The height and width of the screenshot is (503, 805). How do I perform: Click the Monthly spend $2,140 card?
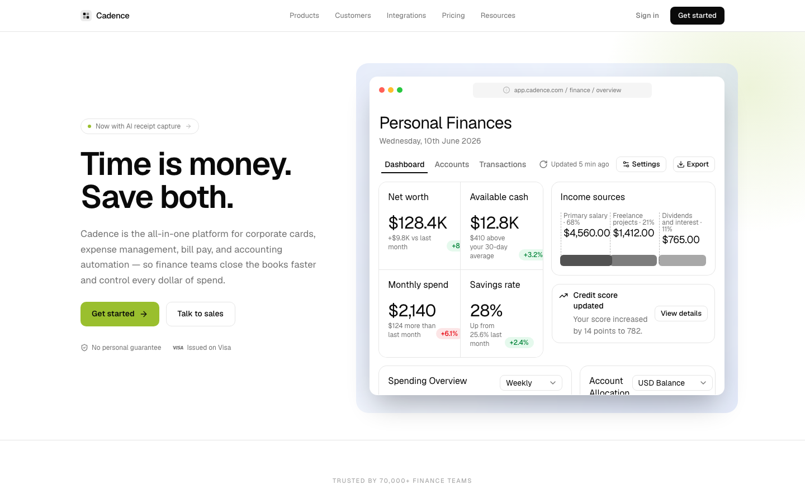pos(420,314)
